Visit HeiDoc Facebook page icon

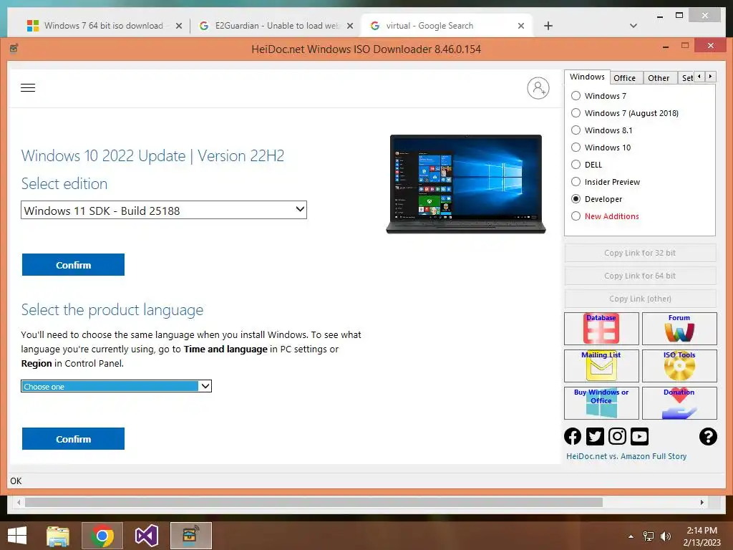tap(573, 436)
